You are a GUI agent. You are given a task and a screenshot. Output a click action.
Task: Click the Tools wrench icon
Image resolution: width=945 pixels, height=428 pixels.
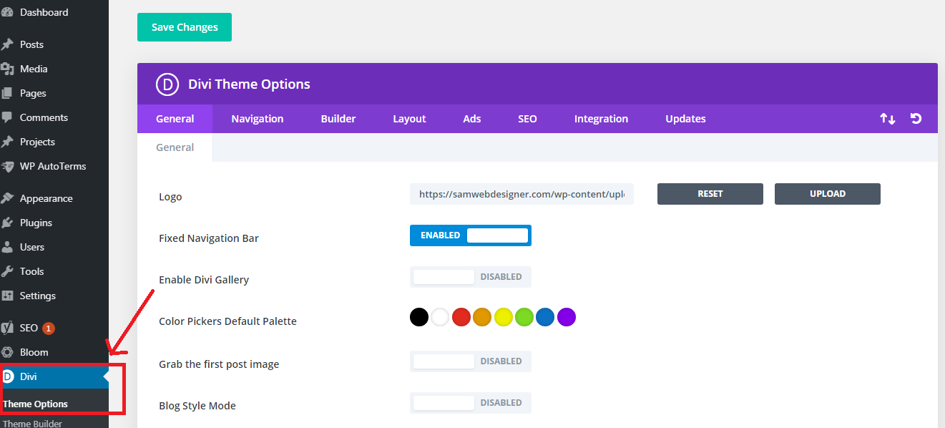coord(7,271)
